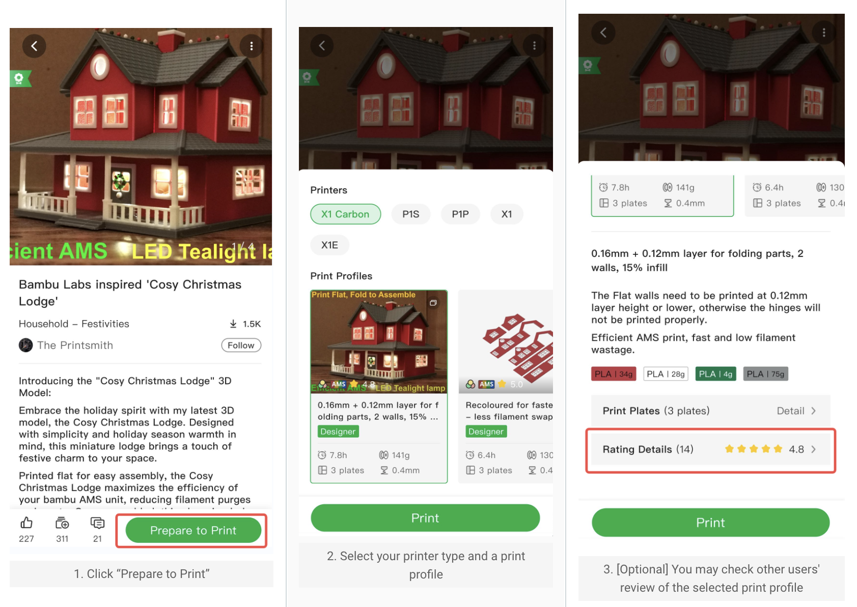Like the model with thumbs-up icon
The image size is (857, 607).
tap(26, 523)
